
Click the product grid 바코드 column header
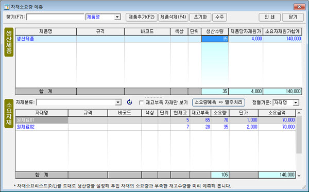(147, 31)
